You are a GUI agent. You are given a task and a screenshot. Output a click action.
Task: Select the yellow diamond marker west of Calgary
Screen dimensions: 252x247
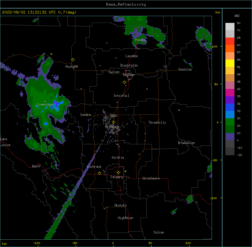click(x=99, y=173)
